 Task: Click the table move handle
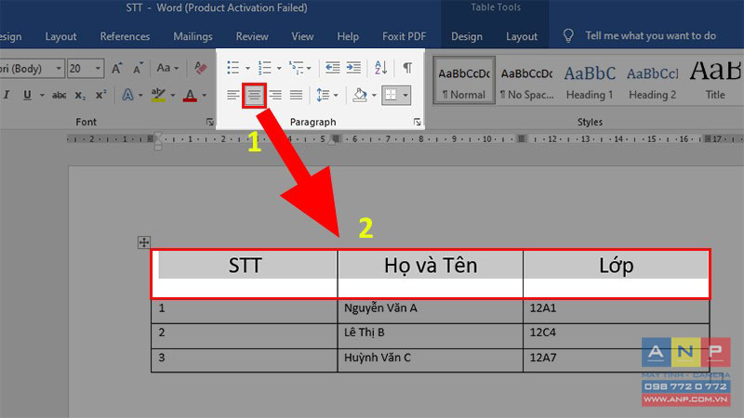pos(144,242)
